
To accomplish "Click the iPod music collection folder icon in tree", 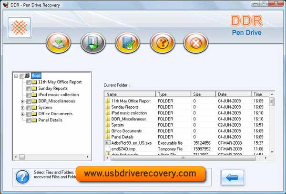I will (x=34, y=95).
